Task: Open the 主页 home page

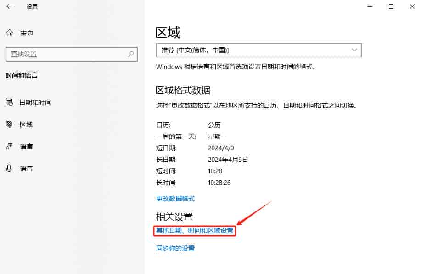Action: [x=27, y=33]
